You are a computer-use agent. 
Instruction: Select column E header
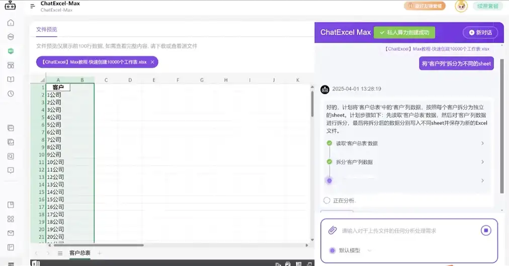154,80
